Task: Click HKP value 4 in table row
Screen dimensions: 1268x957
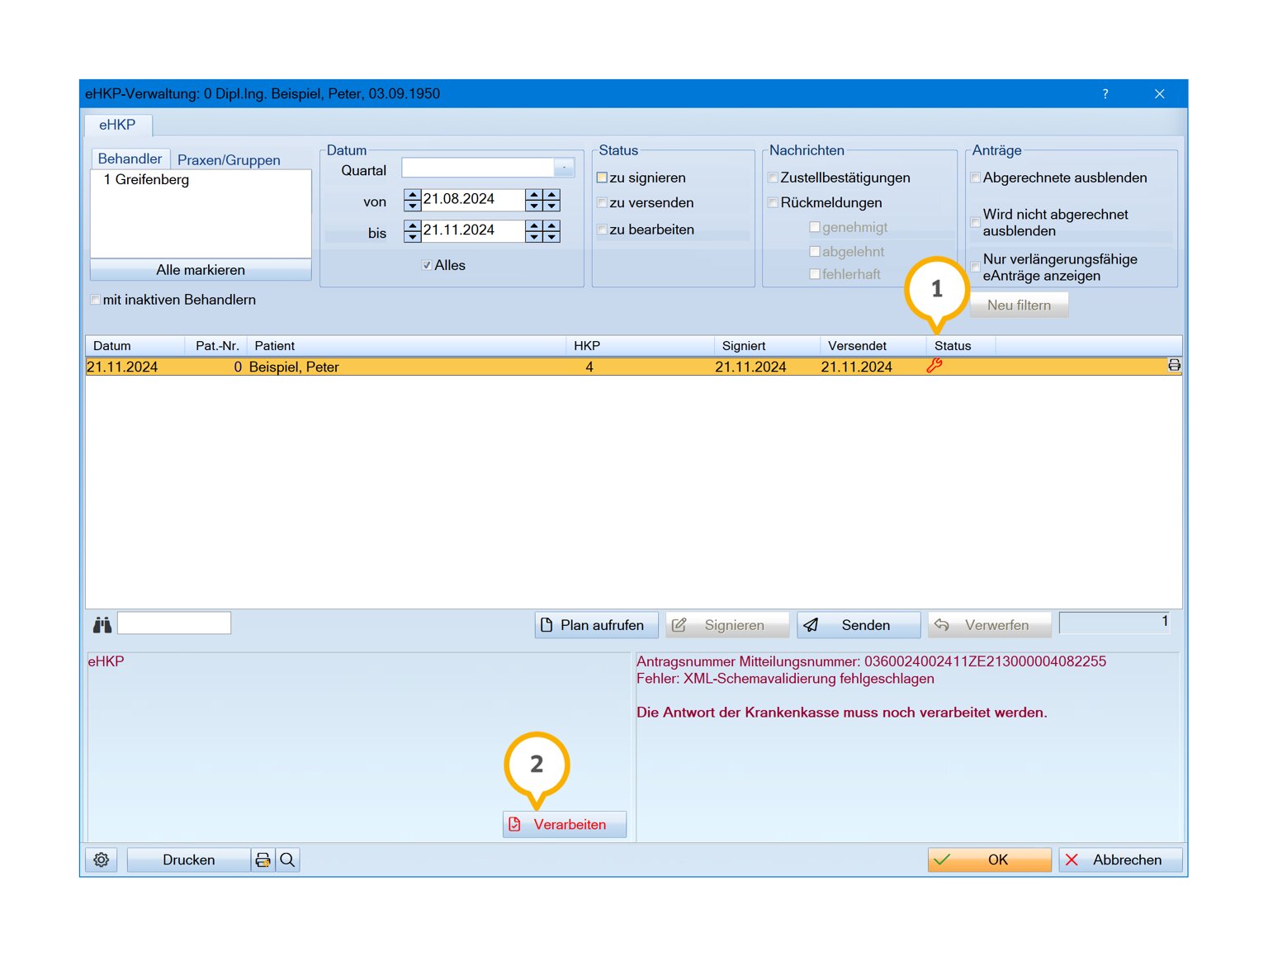Action: tap(589, 367)
